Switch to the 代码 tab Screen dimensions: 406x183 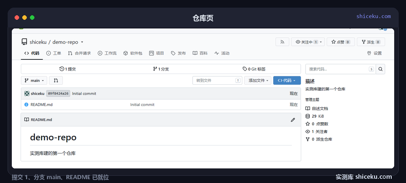click(32, 53)
